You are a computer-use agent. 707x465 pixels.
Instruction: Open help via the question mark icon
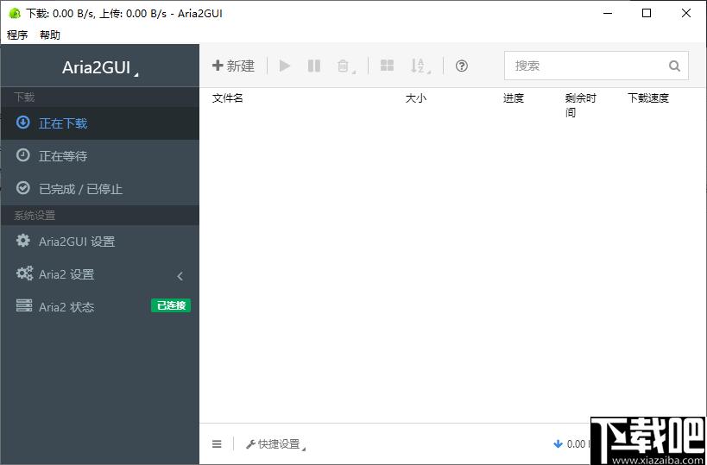[x=461, y=66]
